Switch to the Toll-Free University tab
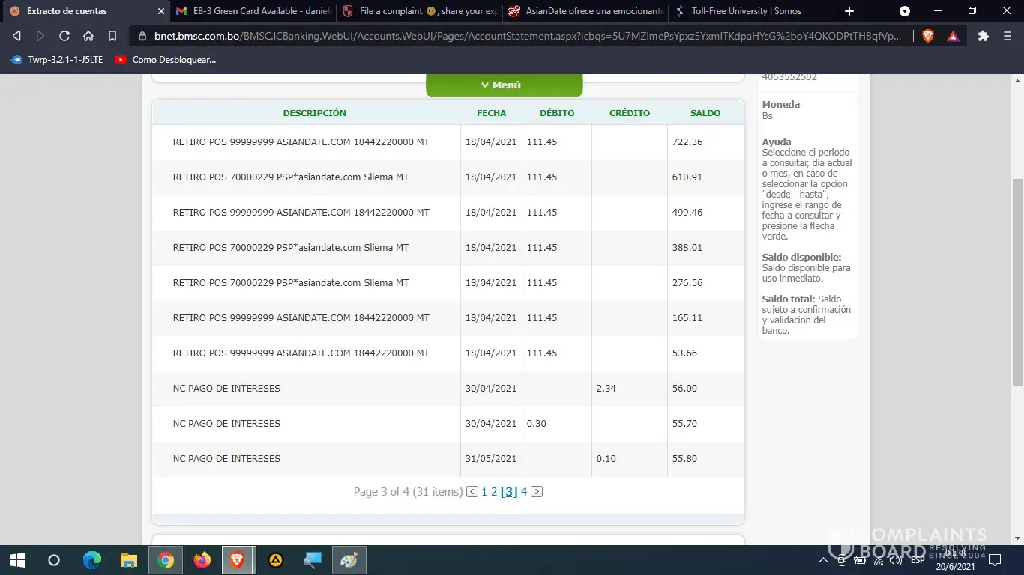This screenshot has height=575, width=1024. point(745,11)
